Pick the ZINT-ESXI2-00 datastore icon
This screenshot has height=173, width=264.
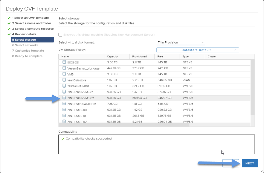(x=64, y=110)
